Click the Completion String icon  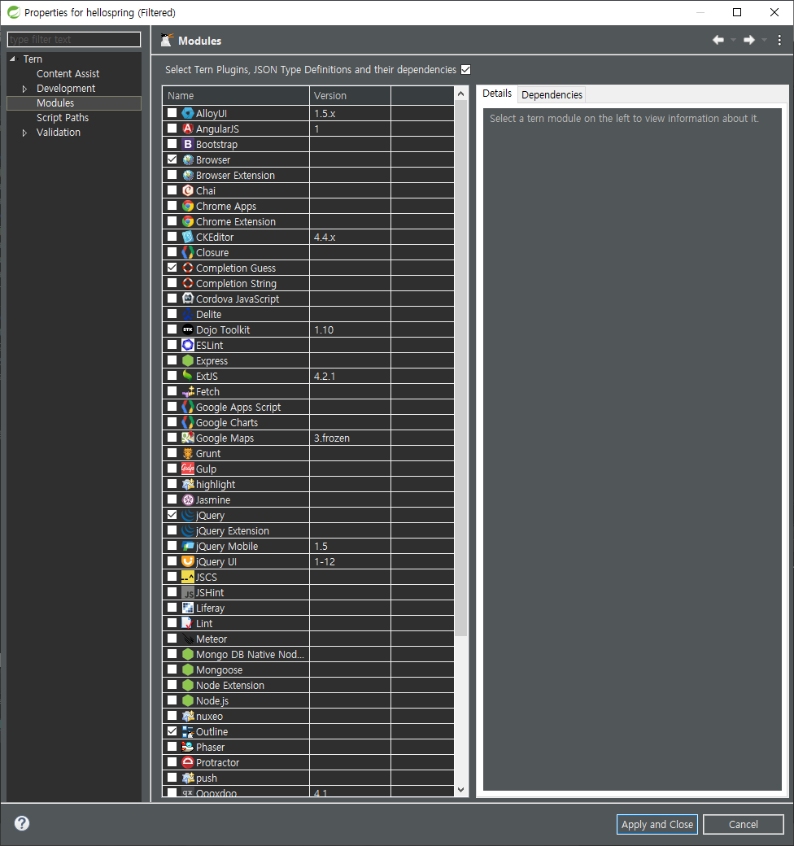(188, 283)
